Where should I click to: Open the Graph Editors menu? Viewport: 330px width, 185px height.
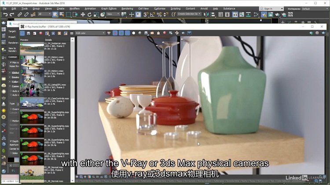(x=109, y=9)
